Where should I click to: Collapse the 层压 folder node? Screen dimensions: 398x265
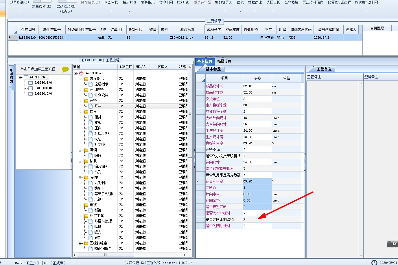[x=80, y=111]
